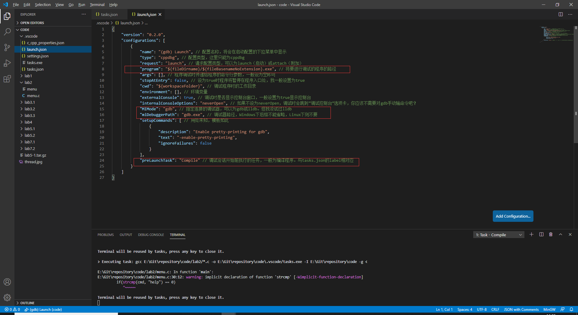
Task: Click the split editor right icon
Action: click(x=561, y=14)
